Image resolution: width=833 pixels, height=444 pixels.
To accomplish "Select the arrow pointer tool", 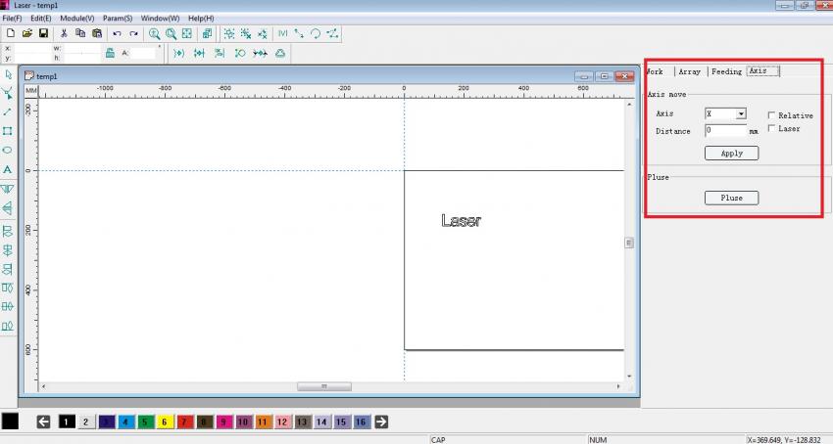I will (8, 74).
